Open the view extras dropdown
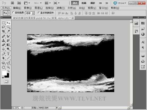This screenshot has height=110, width=147. (27, 3)
